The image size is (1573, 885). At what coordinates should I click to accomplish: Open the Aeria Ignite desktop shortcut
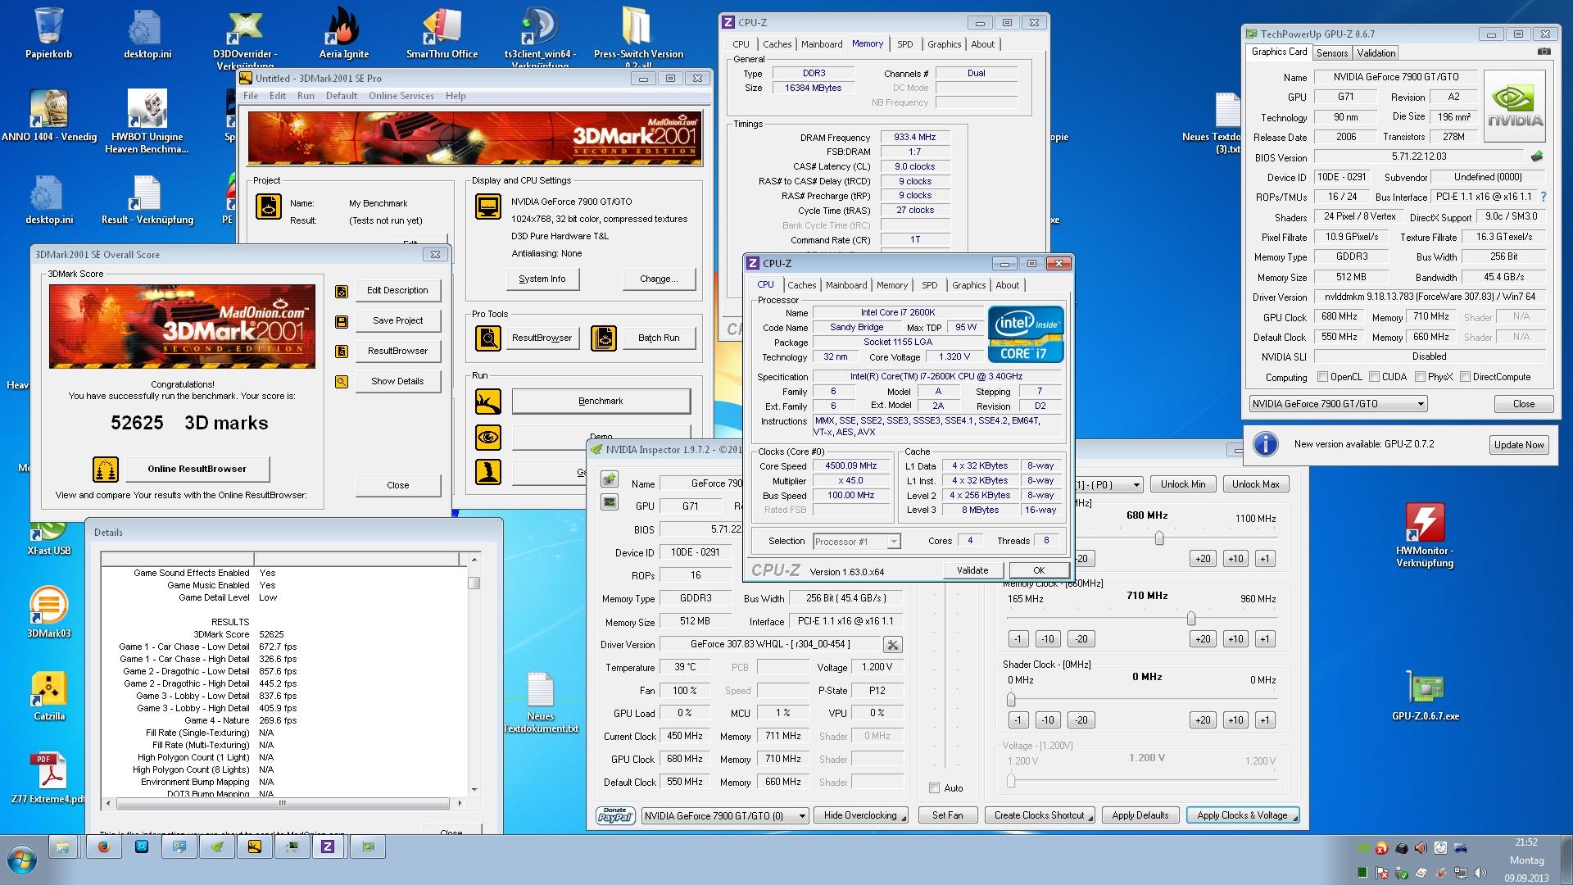point(343,33)
